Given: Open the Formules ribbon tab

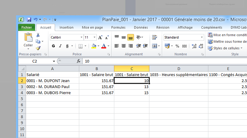Looking at the screenshot, I should point(118,27).
